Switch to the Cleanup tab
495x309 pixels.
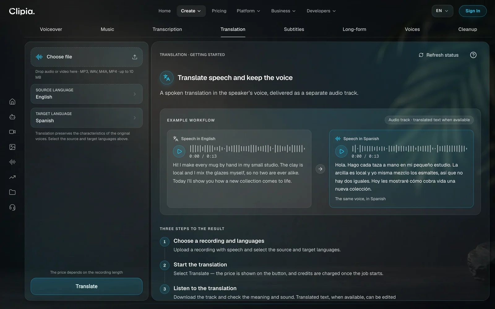pos(467,29)
